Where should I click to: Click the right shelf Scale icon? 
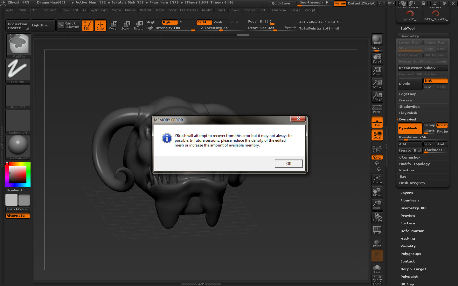(x=377, y=205)
